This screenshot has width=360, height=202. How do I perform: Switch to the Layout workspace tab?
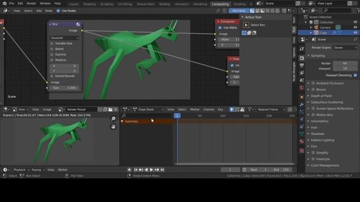pyautogui.click(x=74, y=4)
